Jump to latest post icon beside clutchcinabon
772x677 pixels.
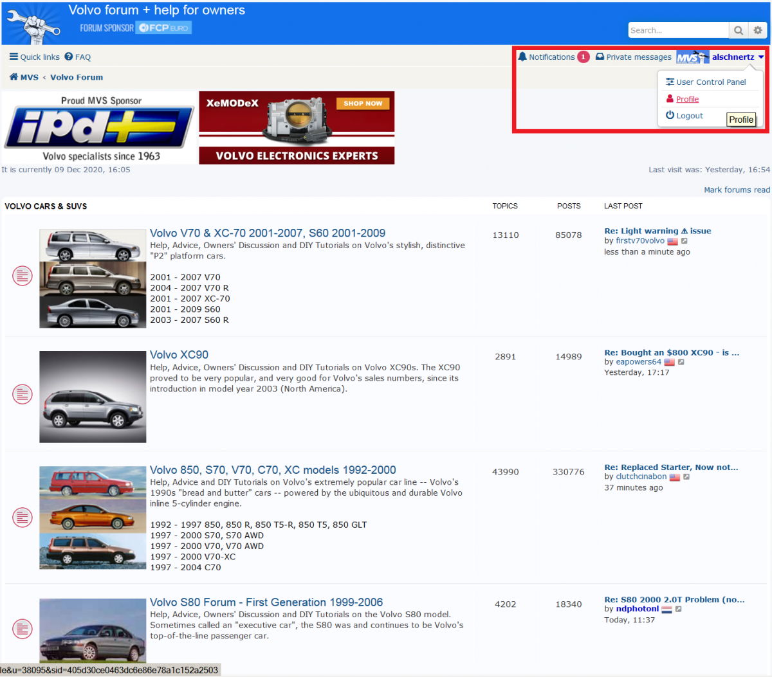coord(686,477)
